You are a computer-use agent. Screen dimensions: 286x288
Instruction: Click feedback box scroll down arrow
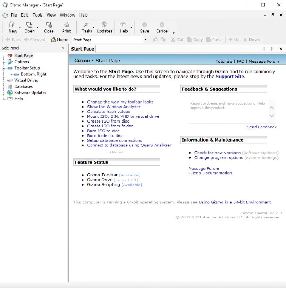point(272,116)
